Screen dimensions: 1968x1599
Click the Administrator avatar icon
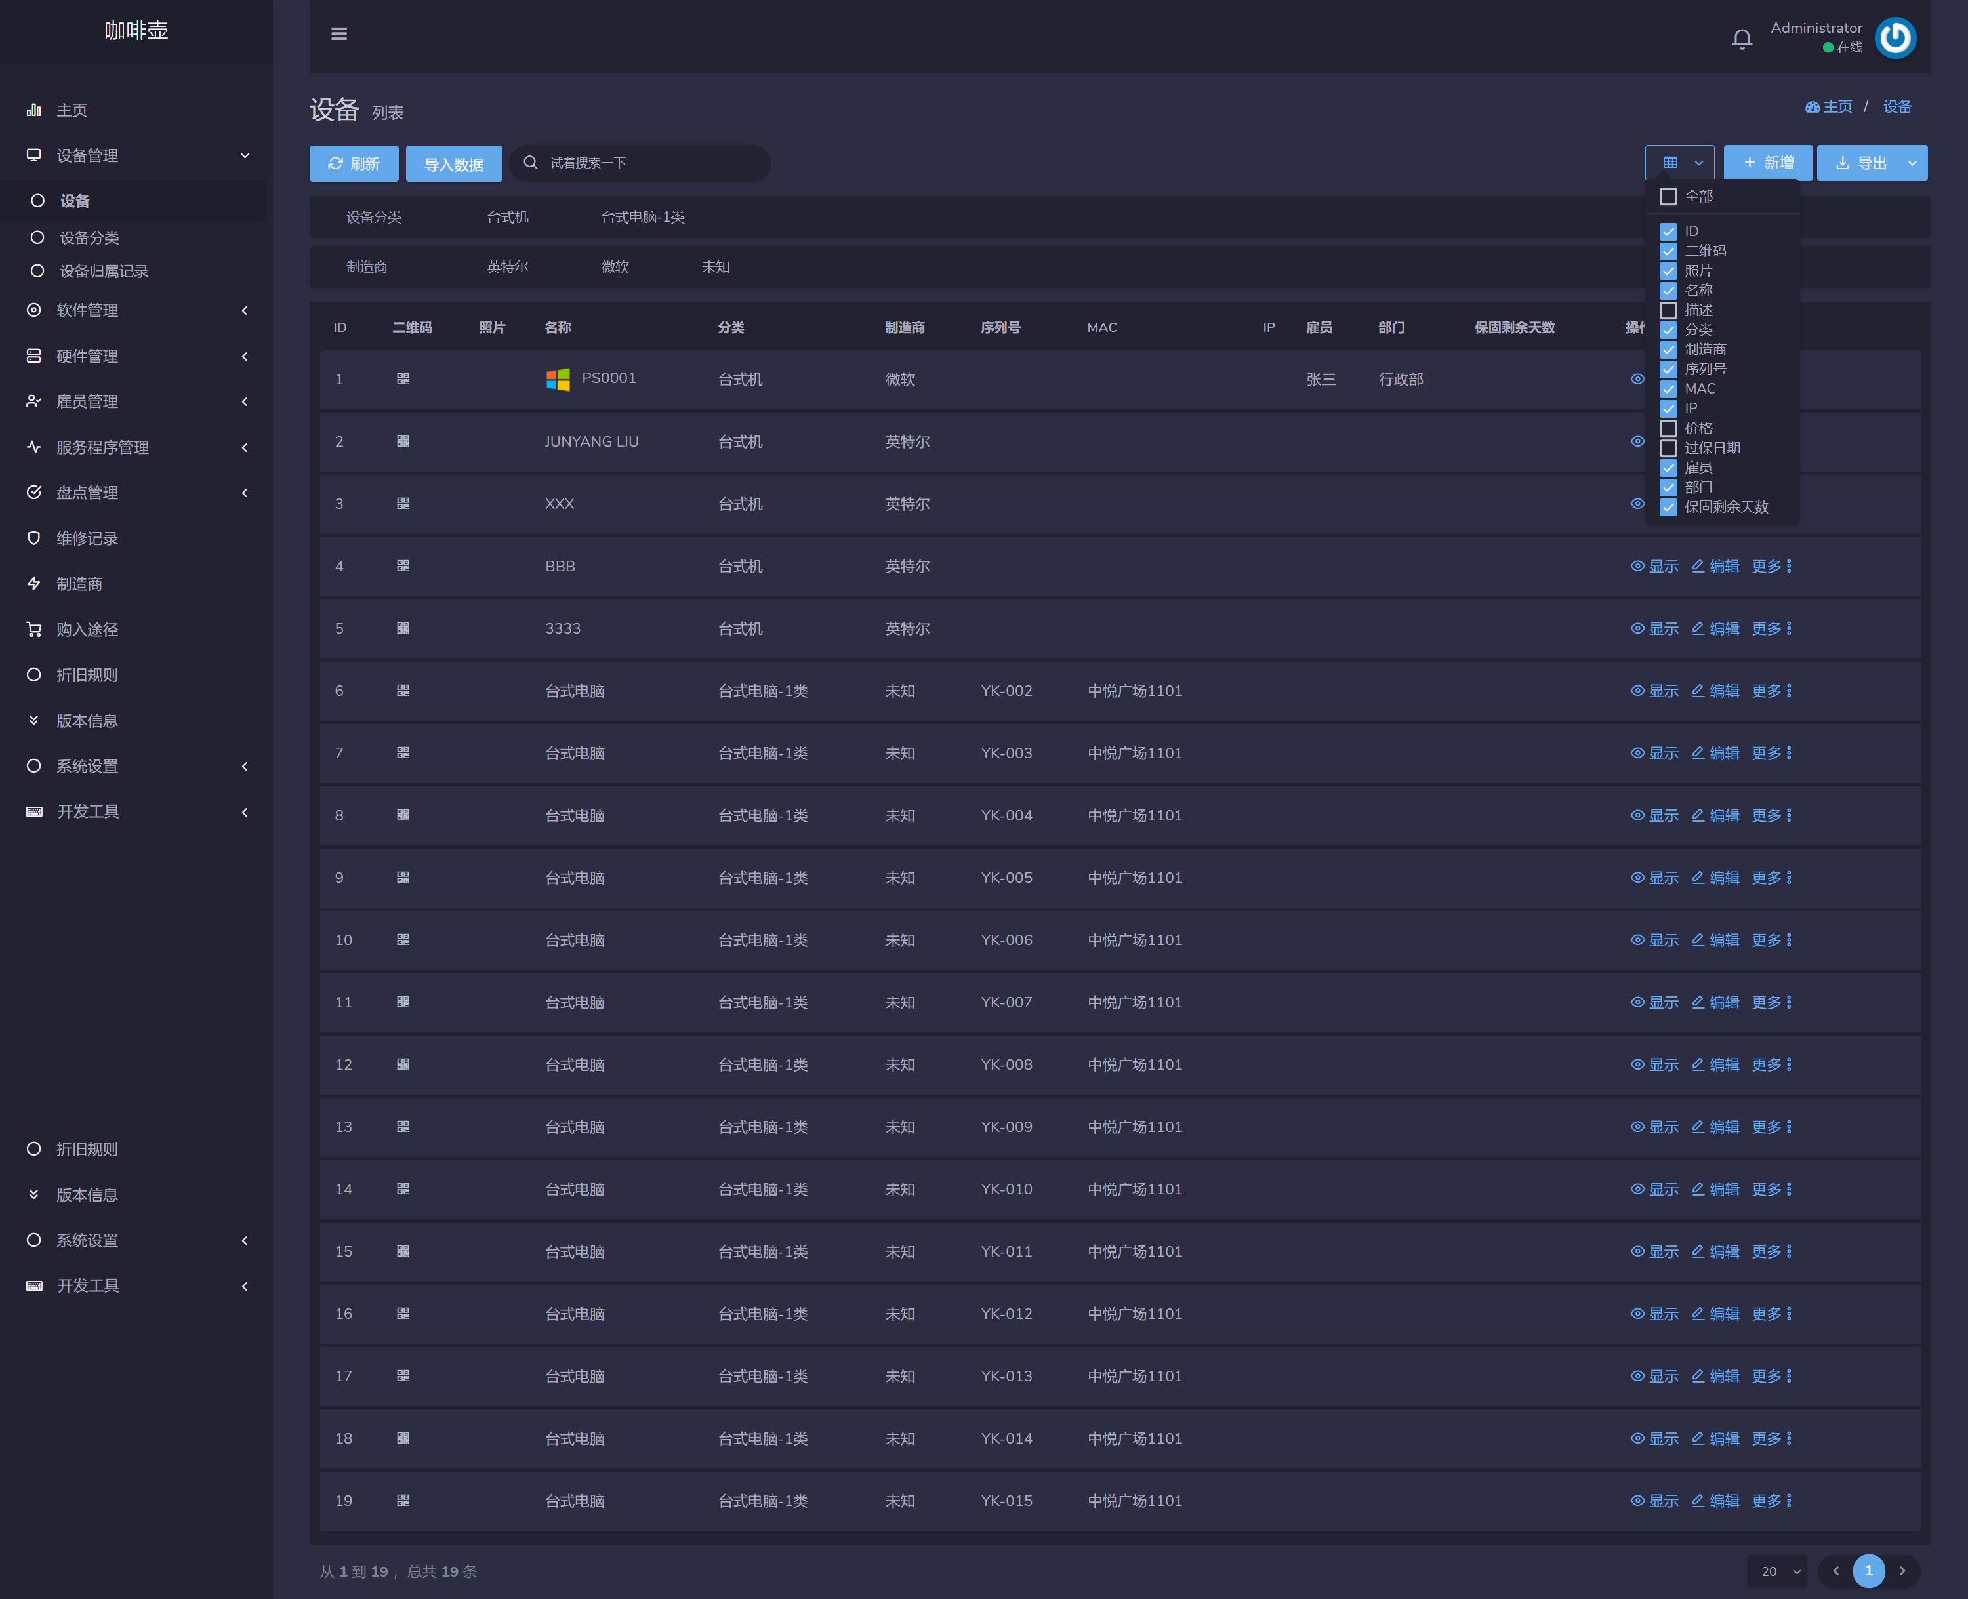tap(1895, 38)
